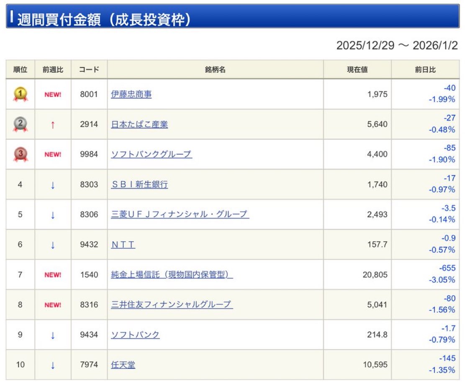Click the 現在値 column header

pos(357,70)
